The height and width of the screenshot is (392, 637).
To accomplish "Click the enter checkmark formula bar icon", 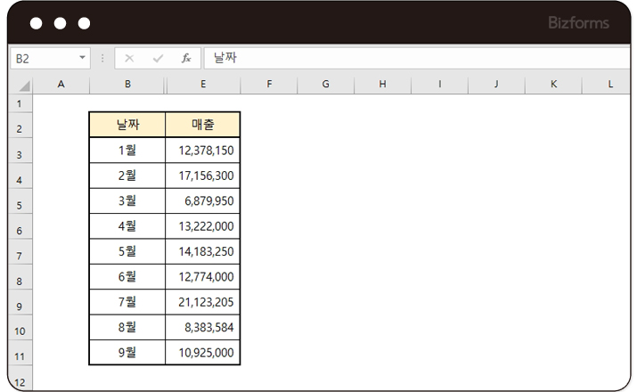I will click(158, 58).
